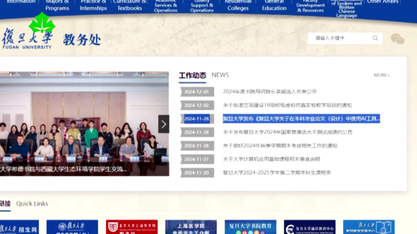417x234 pixels.
Task: Switch to the 工作动态 NEWS tab
Action: click(204, 76)
